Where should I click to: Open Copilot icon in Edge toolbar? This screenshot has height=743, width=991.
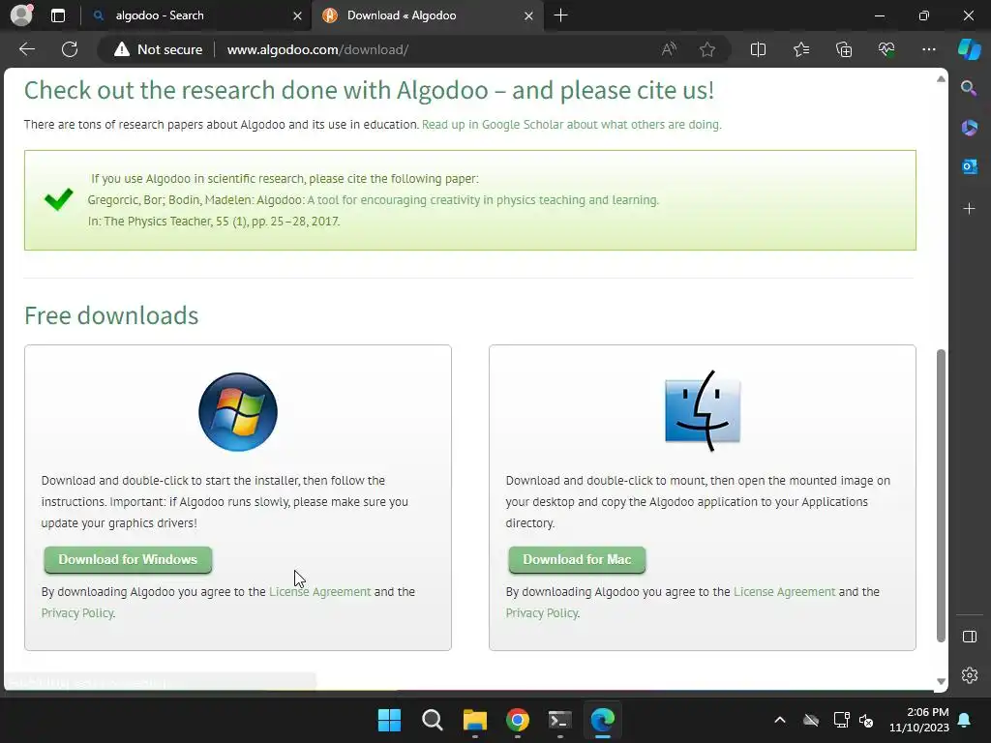pyautogui.click(x=969, y=49)
